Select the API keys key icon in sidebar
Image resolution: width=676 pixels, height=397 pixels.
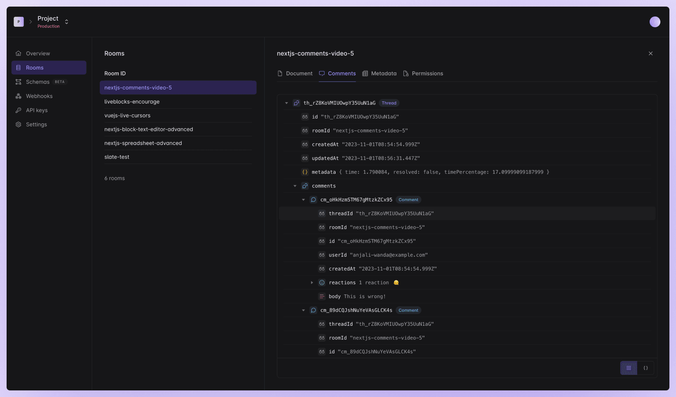coord(18,110)
